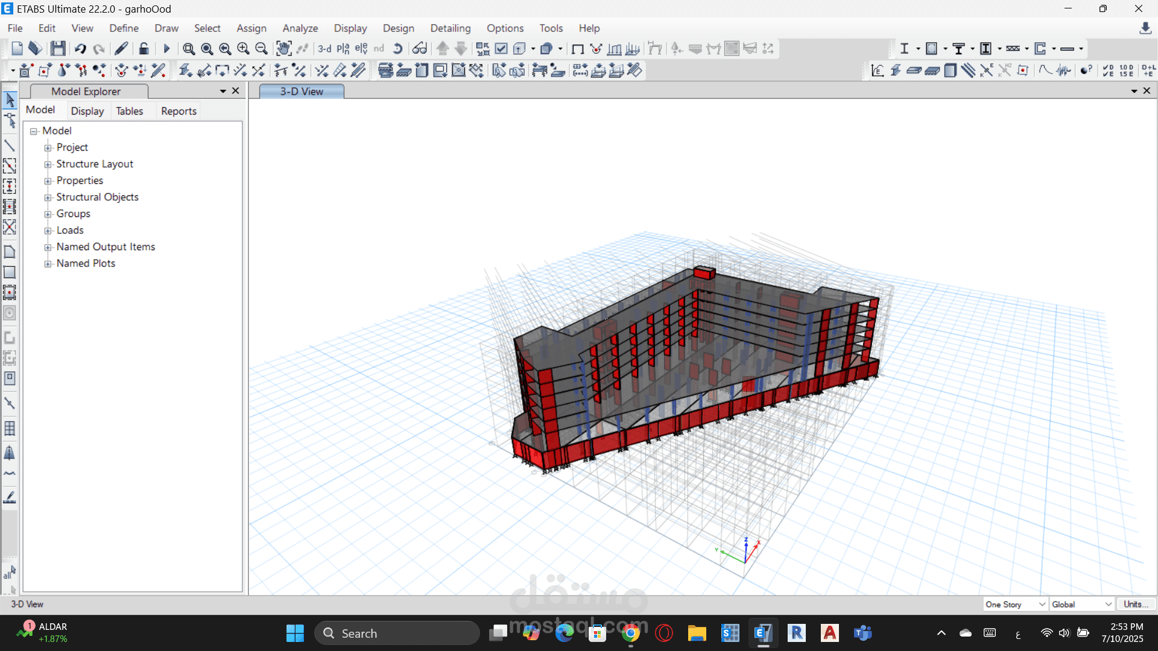The width and height of the screenshot is (1158, 651).
Task: Click the Rotate 3D View icon
Action: [397, 49]
